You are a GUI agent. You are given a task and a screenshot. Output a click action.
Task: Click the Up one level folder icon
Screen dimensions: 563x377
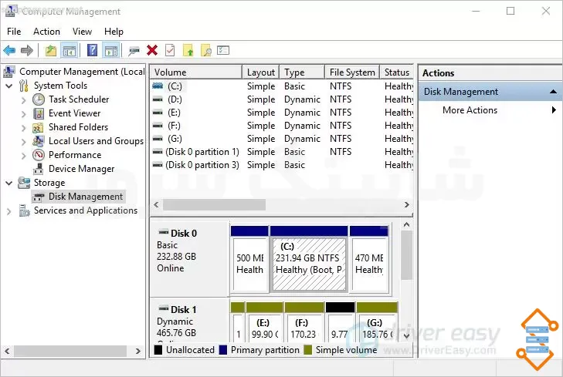(x=51, y=51)
